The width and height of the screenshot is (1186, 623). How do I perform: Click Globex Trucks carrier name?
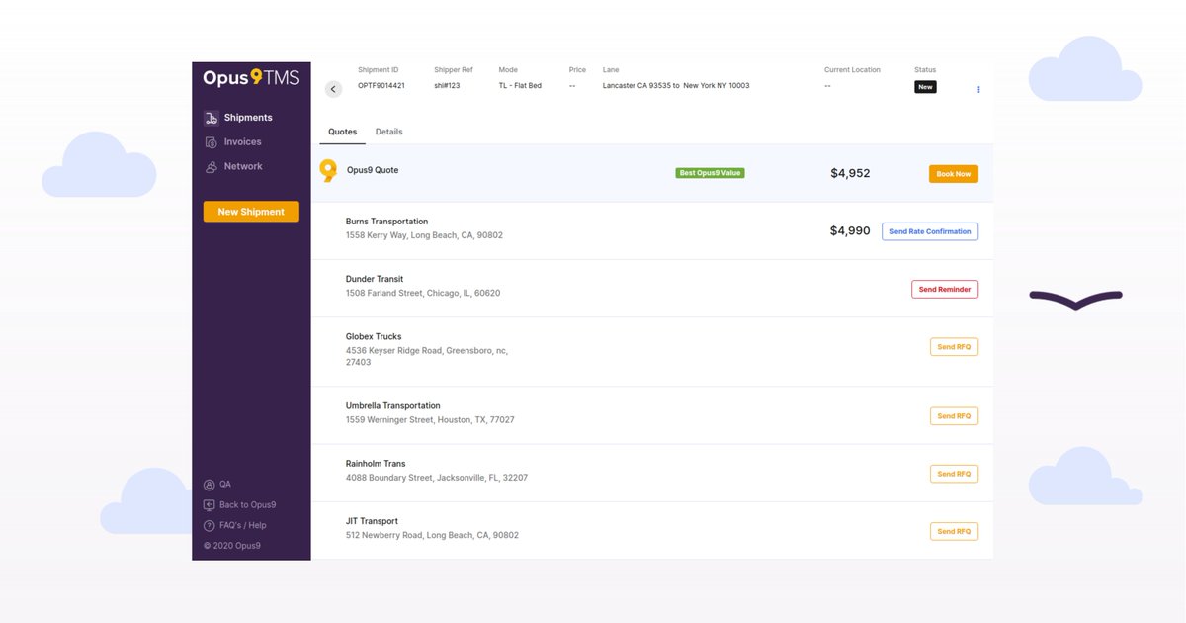pyautogui.click(x=374, y=336)
